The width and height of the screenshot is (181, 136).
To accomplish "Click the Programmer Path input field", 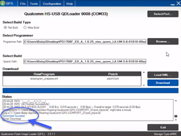I will (85, 42).
